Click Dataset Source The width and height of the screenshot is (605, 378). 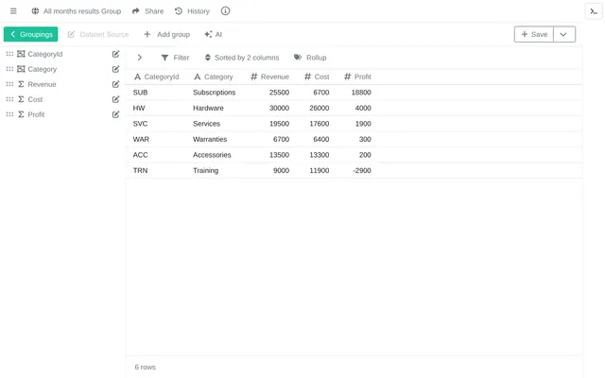98,34
